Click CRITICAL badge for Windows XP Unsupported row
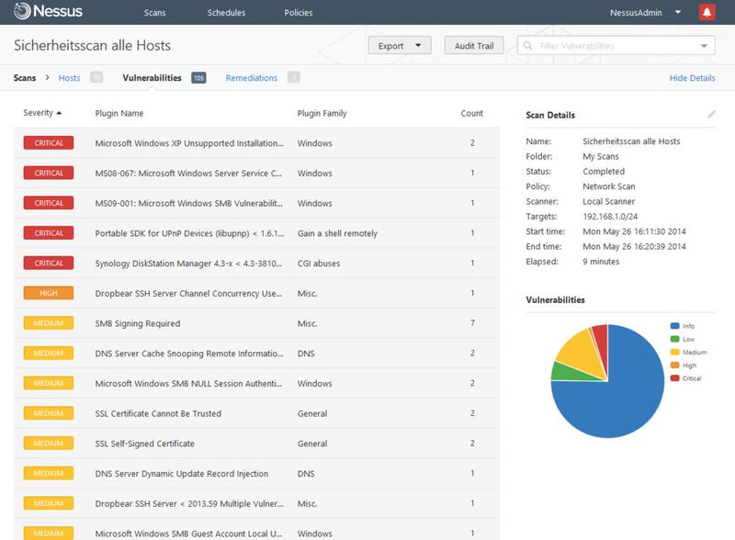Screen dimensions: 735x540 tap(49, 143)
